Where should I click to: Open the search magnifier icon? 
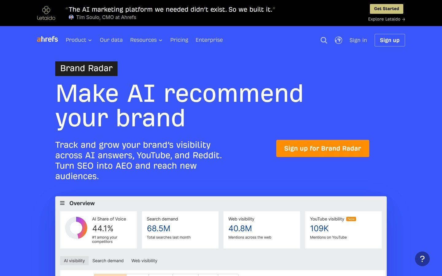tap(324, 40)
